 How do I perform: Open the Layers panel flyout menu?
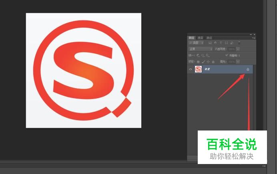[254, 38]
